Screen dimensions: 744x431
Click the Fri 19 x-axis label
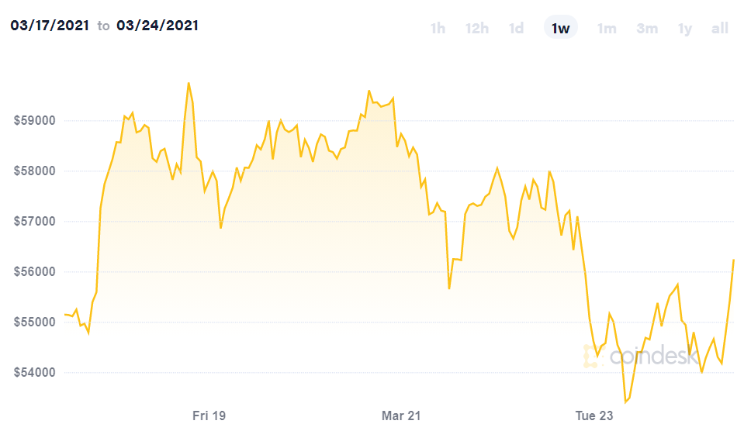point(209,416)
